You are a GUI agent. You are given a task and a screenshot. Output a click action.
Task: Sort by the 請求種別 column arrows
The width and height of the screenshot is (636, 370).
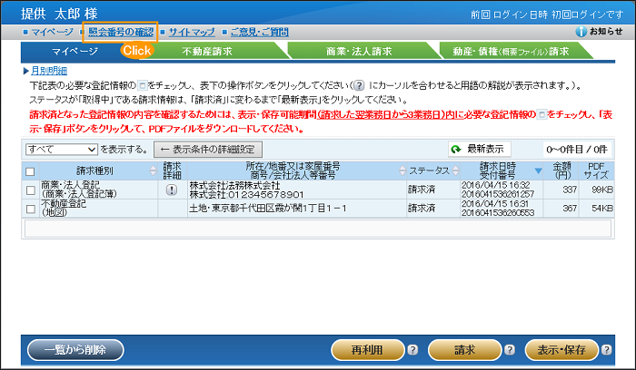pyautogui.click(x=153, y=170)
